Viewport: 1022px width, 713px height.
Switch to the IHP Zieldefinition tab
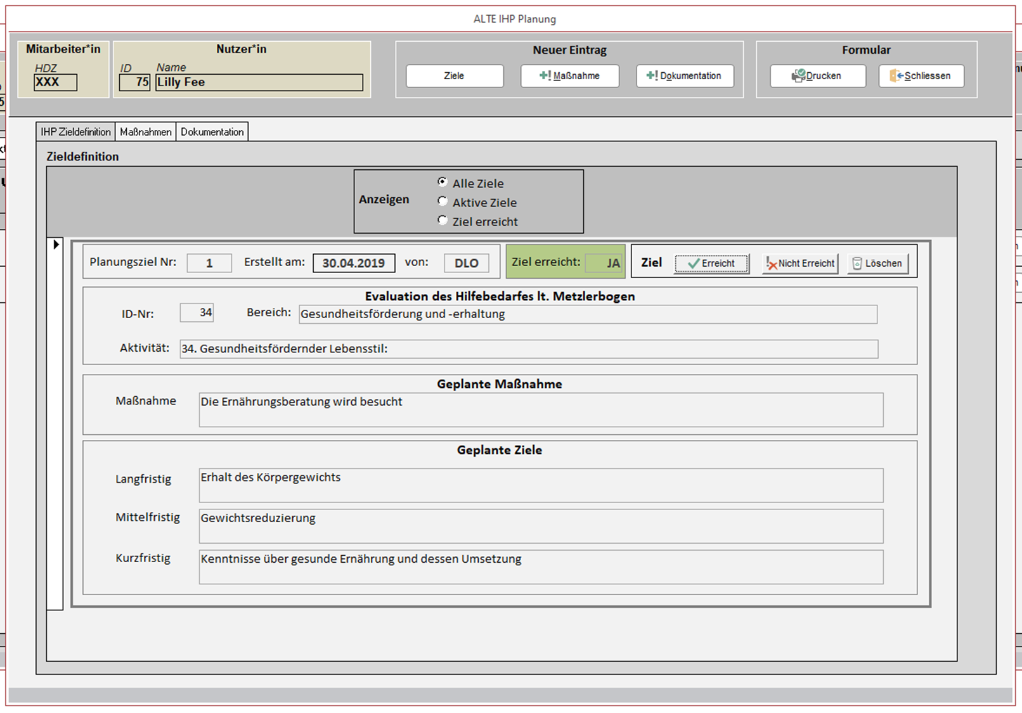pos(75,132)
